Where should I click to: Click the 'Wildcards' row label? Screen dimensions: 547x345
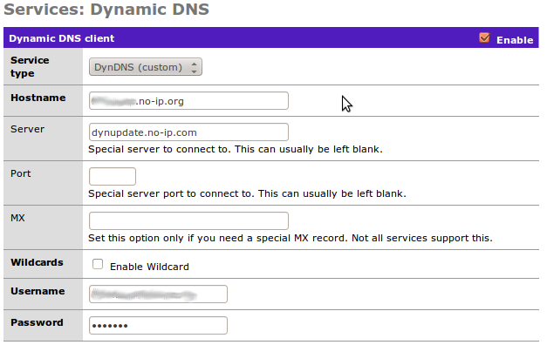pyautogui.click(x=37, y=262)
